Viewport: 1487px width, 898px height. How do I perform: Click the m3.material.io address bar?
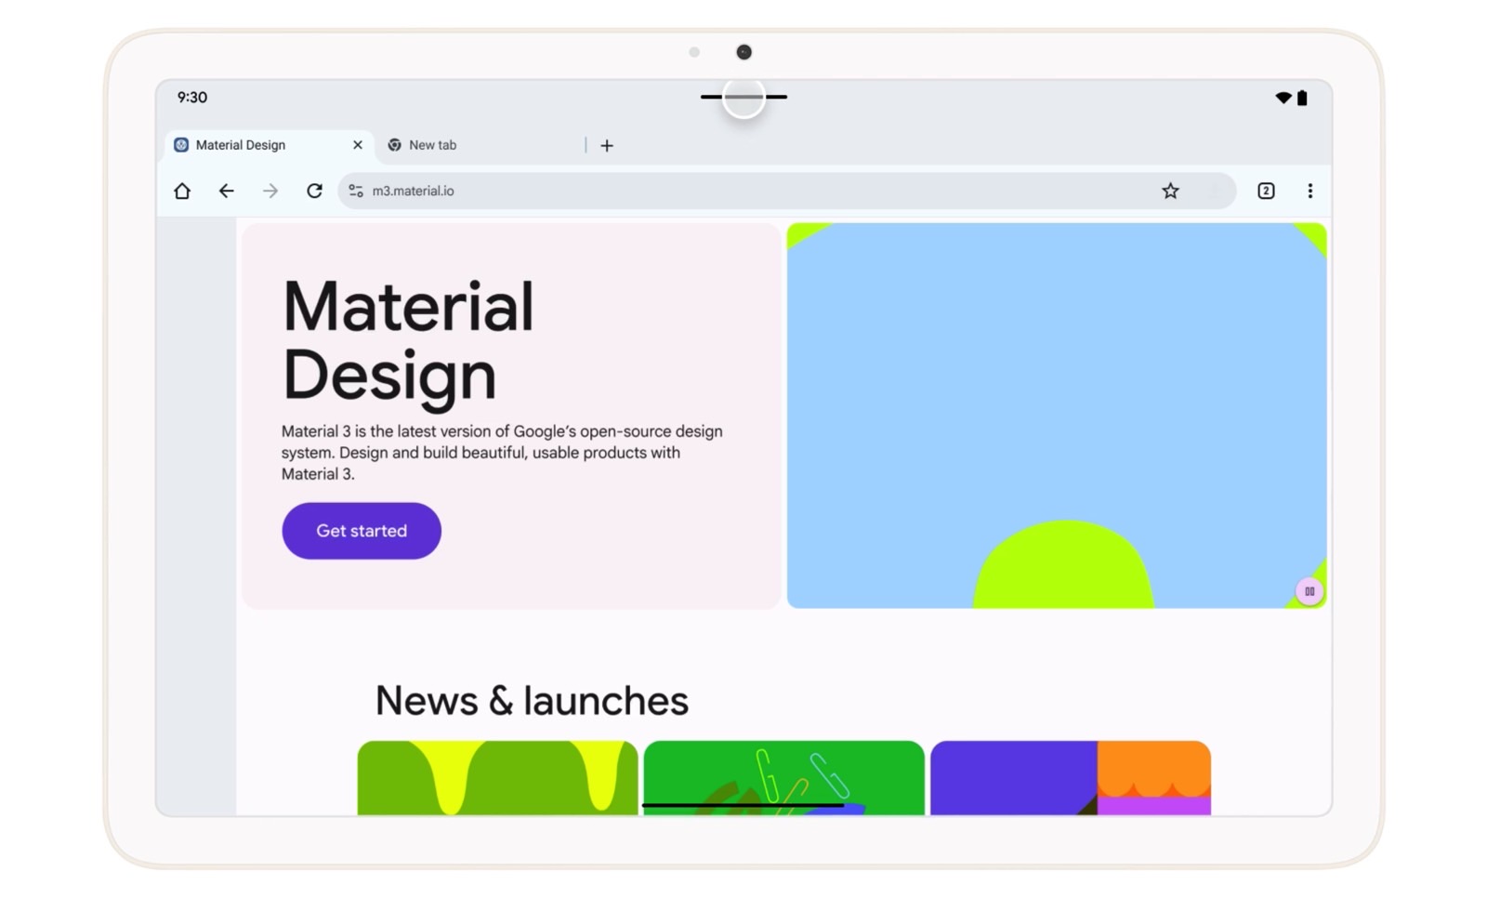click(786, 191)
